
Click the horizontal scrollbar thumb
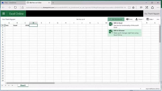point(30,83)
